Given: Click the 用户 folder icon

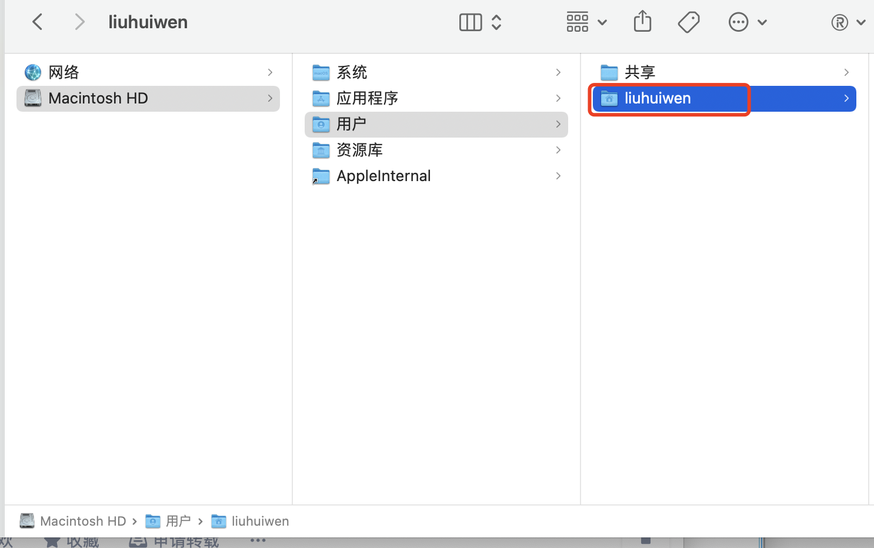Looking at the screenshot, I should coord(321,124).
